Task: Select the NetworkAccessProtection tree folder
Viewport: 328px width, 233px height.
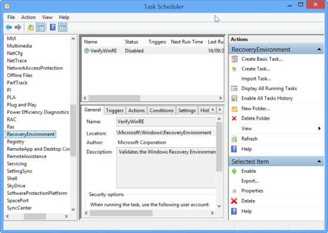Action: coord(35,68)
